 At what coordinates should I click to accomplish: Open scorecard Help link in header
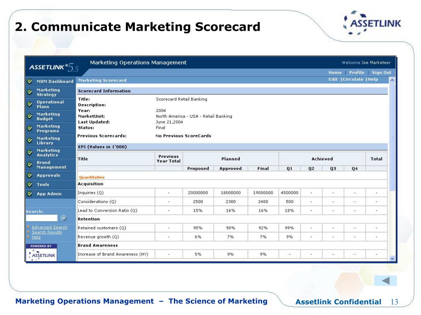click(372, 79)
